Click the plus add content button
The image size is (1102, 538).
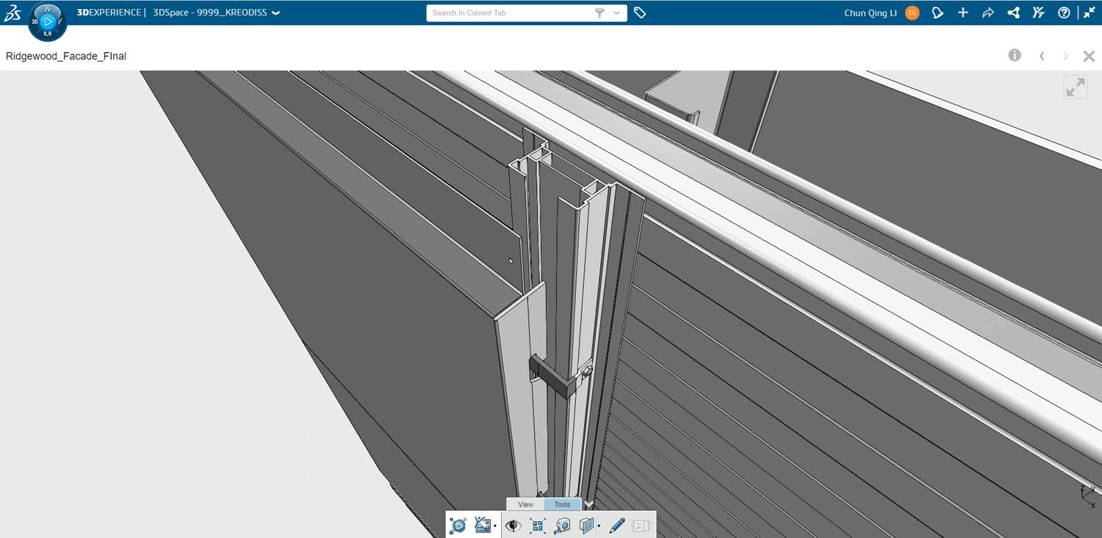click(962, 12)
